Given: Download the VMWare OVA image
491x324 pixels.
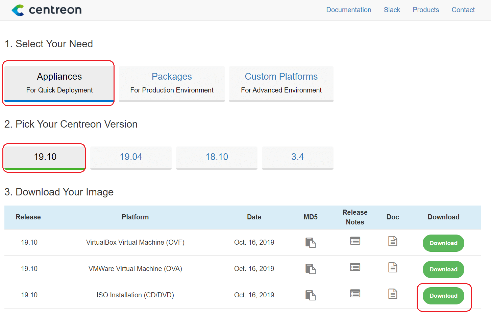Looking at the screenshot, I should [x=443, y=269].
